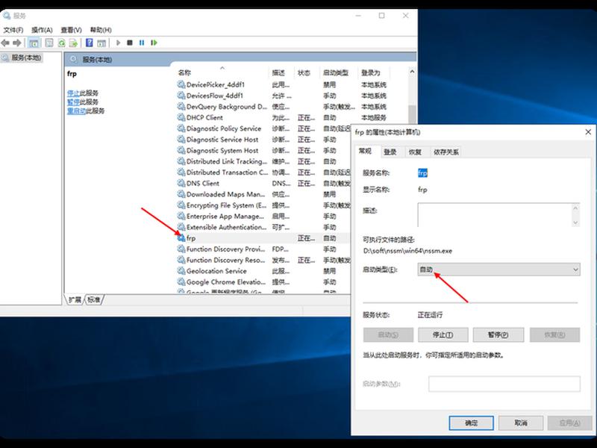
Task: Click the 暂停 link for the frp service
Action: pyautogui.click(x=73, y=102)
